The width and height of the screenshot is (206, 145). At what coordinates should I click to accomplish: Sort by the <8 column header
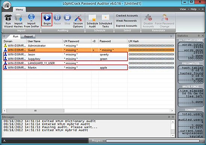click(x=95, y=41)
